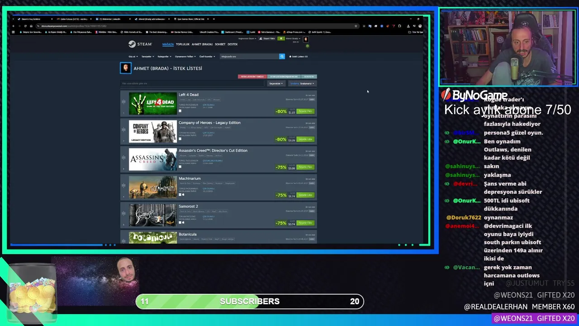The width and height of the screenshot is (579, 326).
Task: Add Left 4 Dead to cart
Action: [x=305, y=111]
